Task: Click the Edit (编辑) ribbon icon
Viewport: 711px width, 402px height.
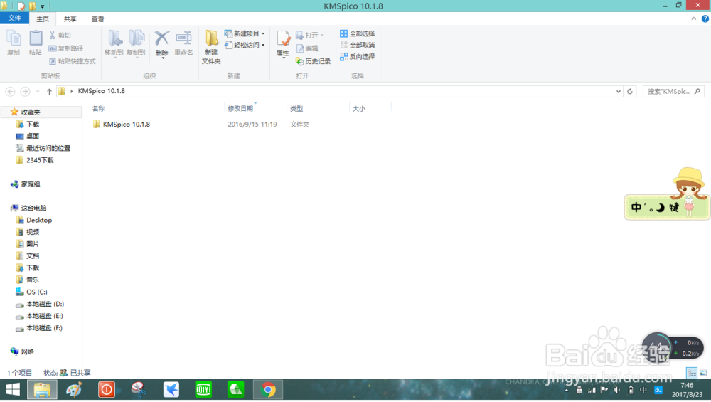Action: point(300,48)
